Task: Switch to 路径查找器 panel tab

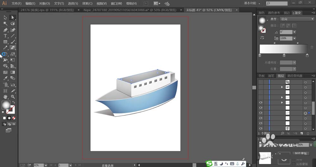Action: point(295,76)
